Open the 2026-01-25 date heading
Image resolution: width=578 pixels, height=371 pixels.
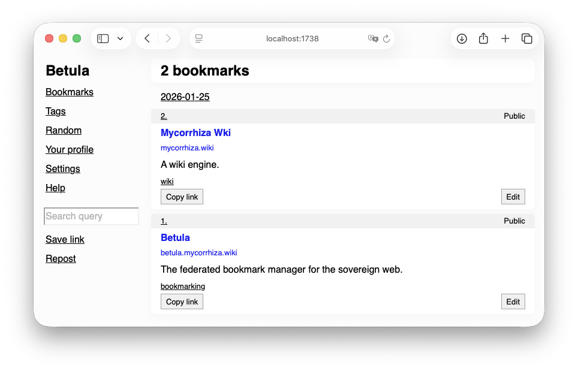click(x=185, y=96)
